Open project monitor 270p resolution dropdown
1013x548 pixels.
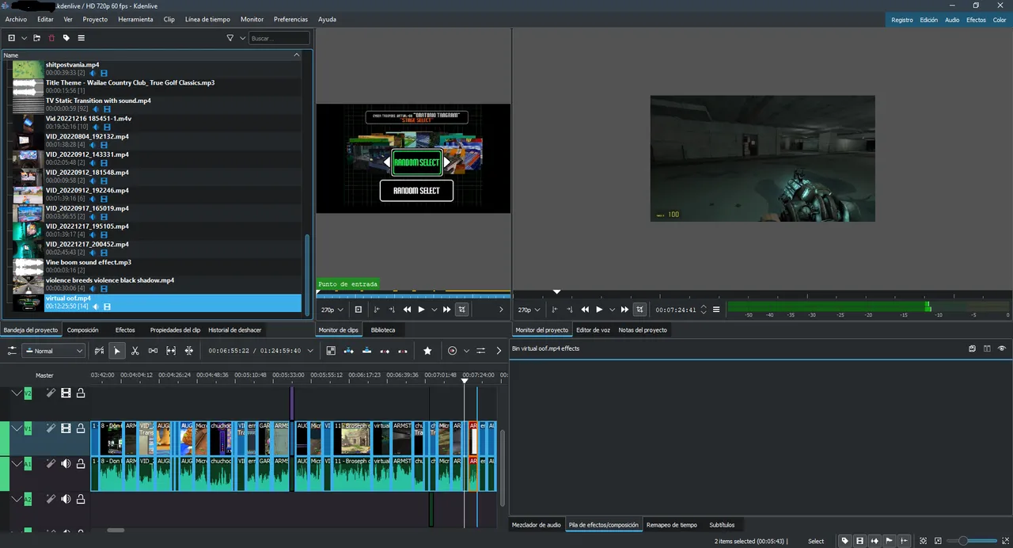529,310
